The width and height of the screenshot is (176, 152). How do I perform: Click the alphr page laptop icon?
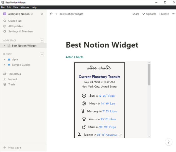[9, 60]
